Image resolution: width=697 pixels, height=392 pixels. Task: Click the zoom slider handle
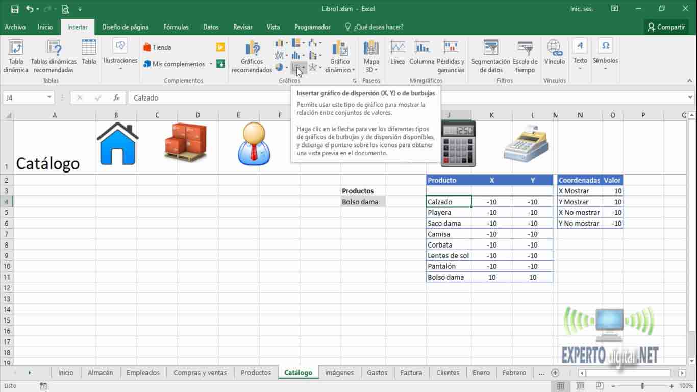(642, 386)
